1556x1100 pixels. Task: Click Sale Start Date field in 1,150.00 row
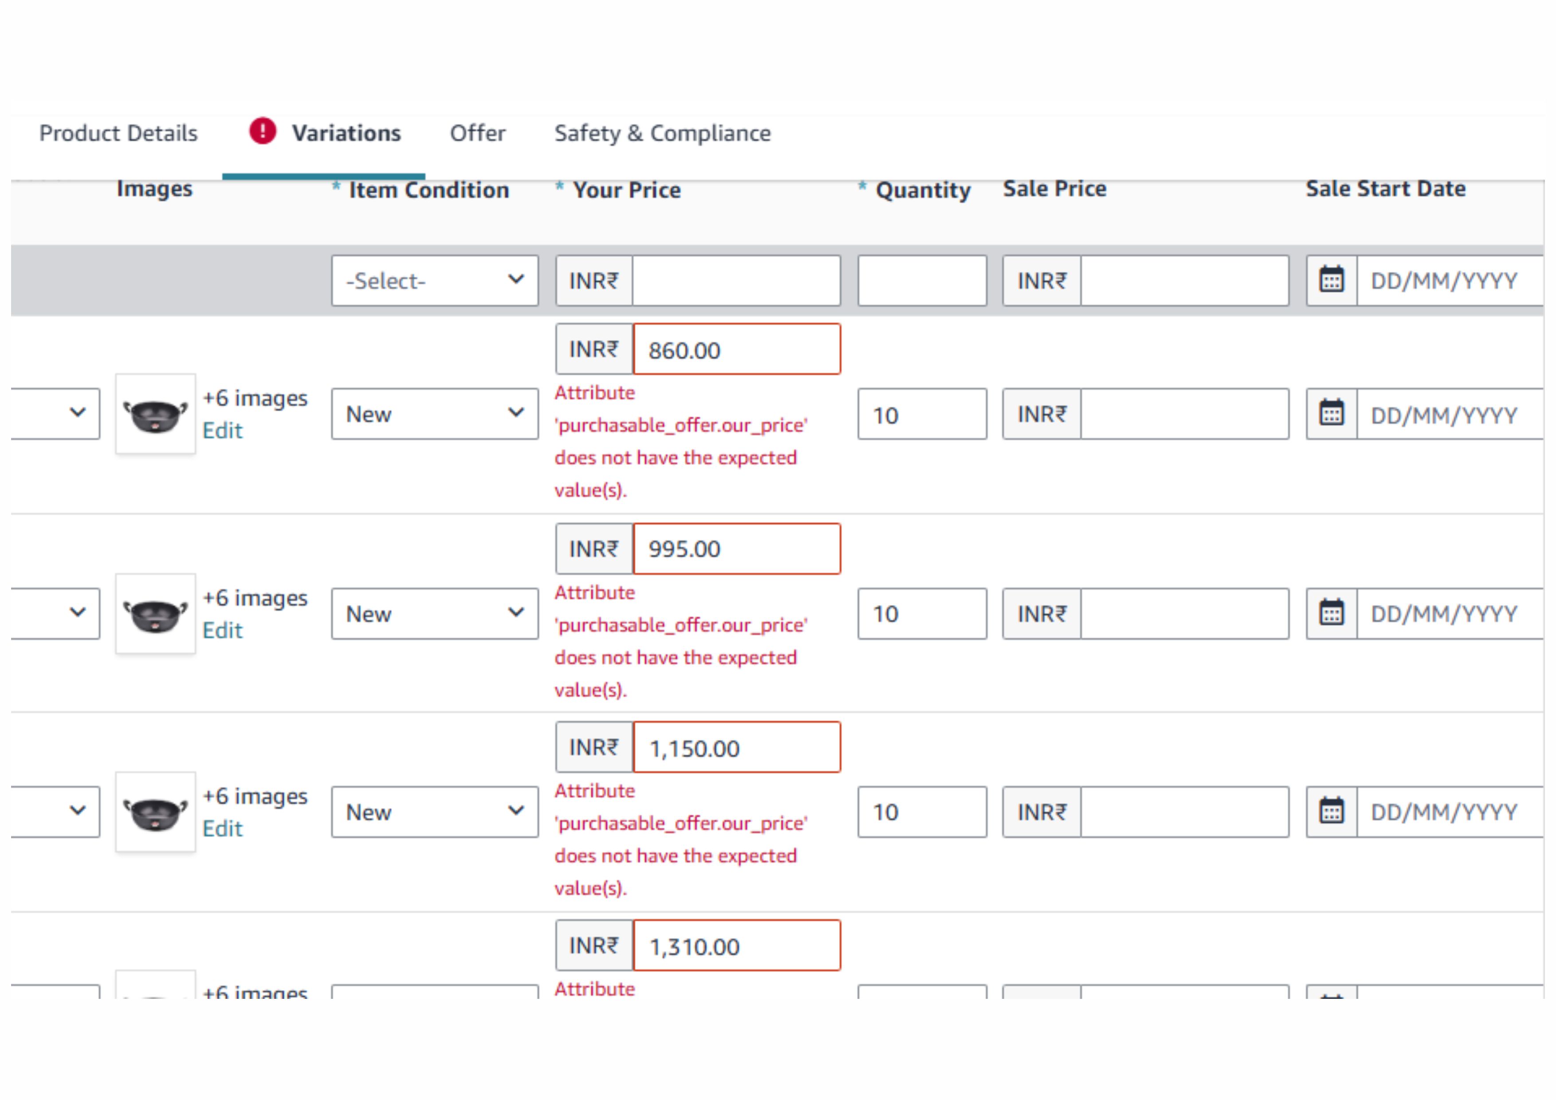click(x=1450, y=813)
